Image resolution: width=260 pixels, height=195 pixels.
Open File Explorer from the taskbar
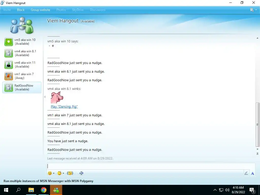pyautogui.click(x=31, y=190)
